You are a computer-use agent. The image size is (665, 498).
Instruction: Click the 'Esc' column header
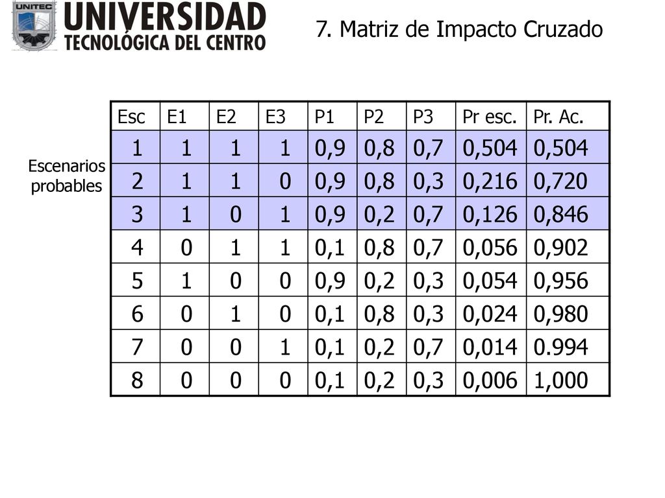point(135,117)
